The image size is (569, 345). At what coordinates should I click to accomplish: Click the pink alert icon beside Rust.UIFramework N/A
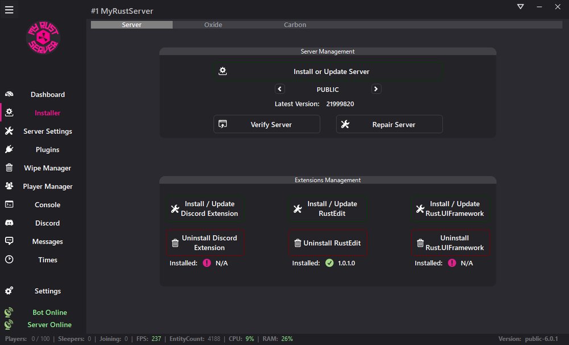452,263
